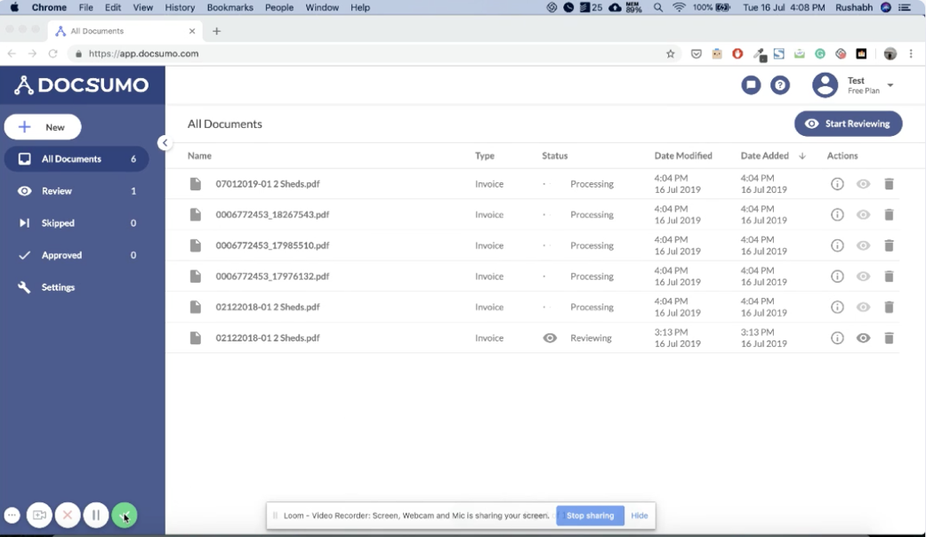Image resolution: width=926 pixels, height=537 pixels.
Task: Open the History menu in menu bar
Action: 180,8
